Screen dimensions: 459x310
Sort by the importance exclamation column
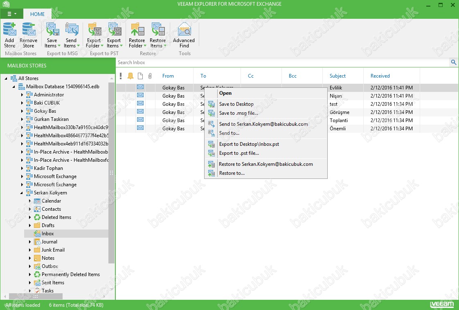point(121,76)
